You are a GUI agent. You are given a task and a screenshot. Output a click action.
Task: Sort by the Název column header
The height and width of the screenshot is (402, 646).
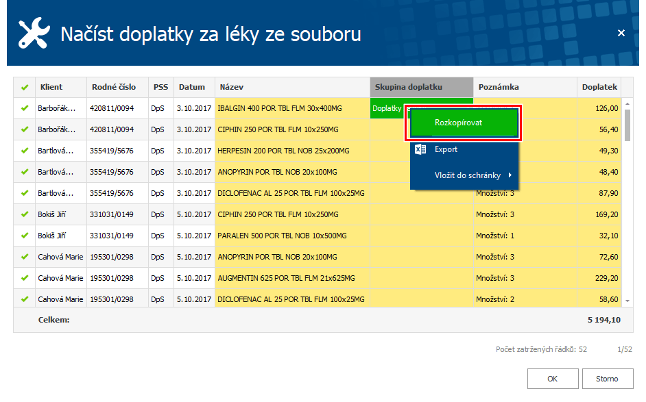coord(293,87)
